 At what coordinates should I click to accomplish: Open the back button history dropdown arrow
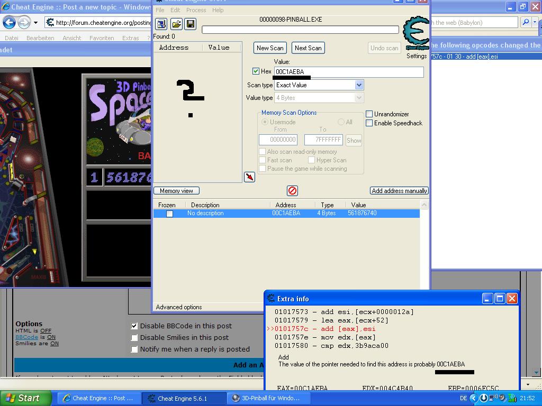coord(35,23)
